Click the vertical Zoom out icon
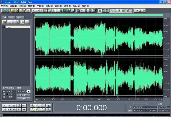The height and width of the screenshot is (117, 171). coord(48,109)
